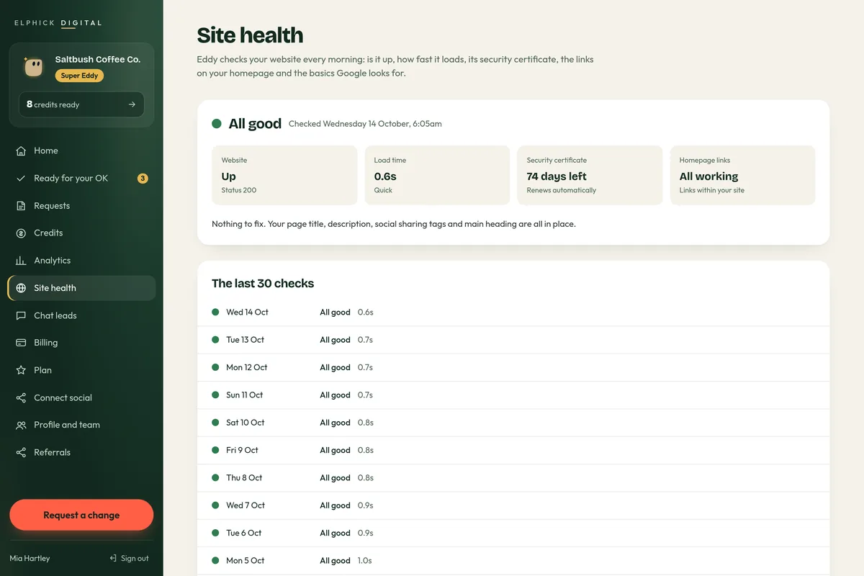Open the Plan page
Image resolution: width=864 pixels, height=576 pixels.
coord(81,370)
